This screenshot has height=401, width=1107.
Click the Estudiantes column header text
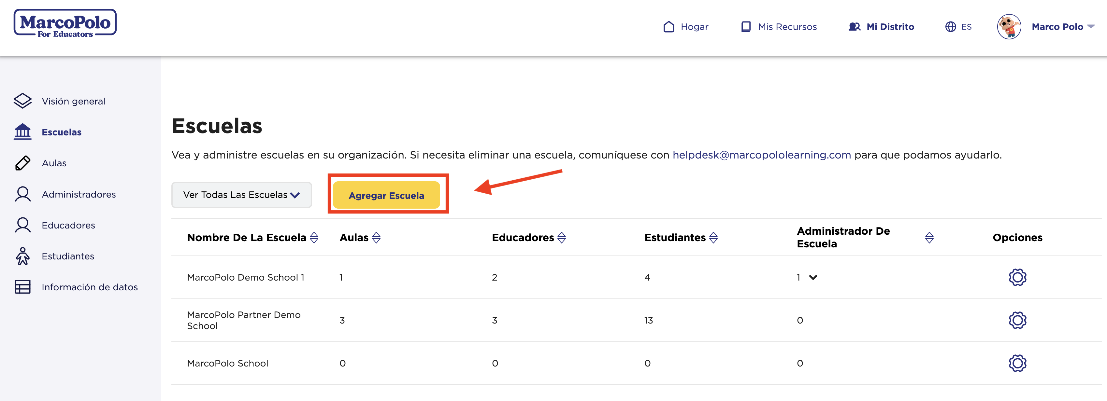coord(675,237)
